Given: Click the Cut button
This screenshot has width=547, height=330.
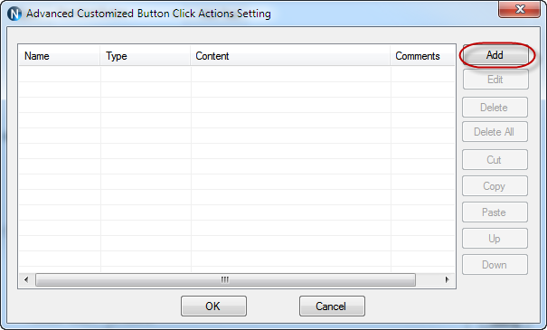Looking at the screenshot, I should (x=495, y=159).
